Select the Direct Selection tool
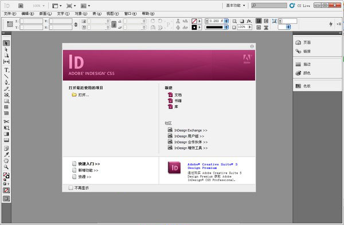 6,50
